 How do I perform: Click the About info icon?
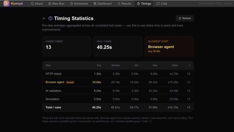[32, 3]
